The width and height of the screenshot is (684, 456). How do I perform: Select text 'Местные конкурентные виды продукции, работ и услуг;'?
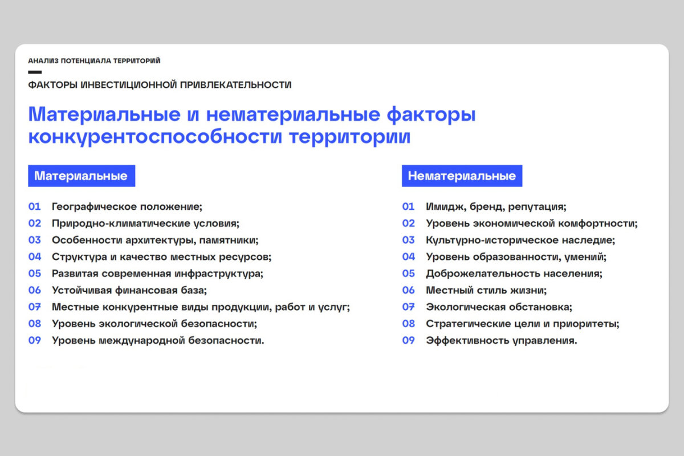[201, 307]
